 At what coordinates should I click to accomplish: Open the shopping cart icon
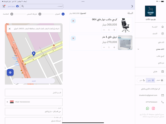point(4,6)
